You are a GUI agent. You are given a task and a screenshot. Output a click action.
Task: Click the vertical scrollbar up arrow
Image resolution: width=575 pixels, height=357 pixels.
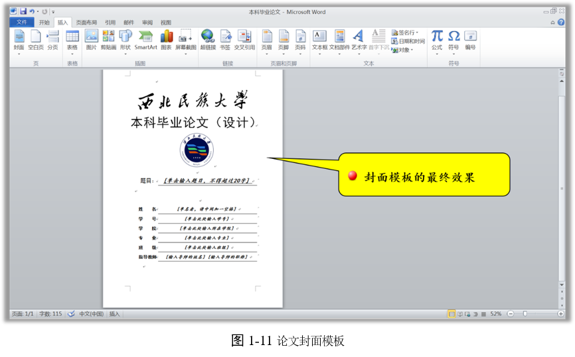click(x=562, y=81)
